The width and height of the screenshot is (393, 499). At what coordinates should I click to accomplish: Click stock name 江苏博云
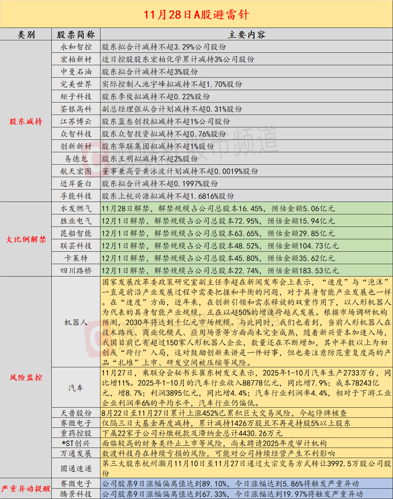tap(76, 122)
